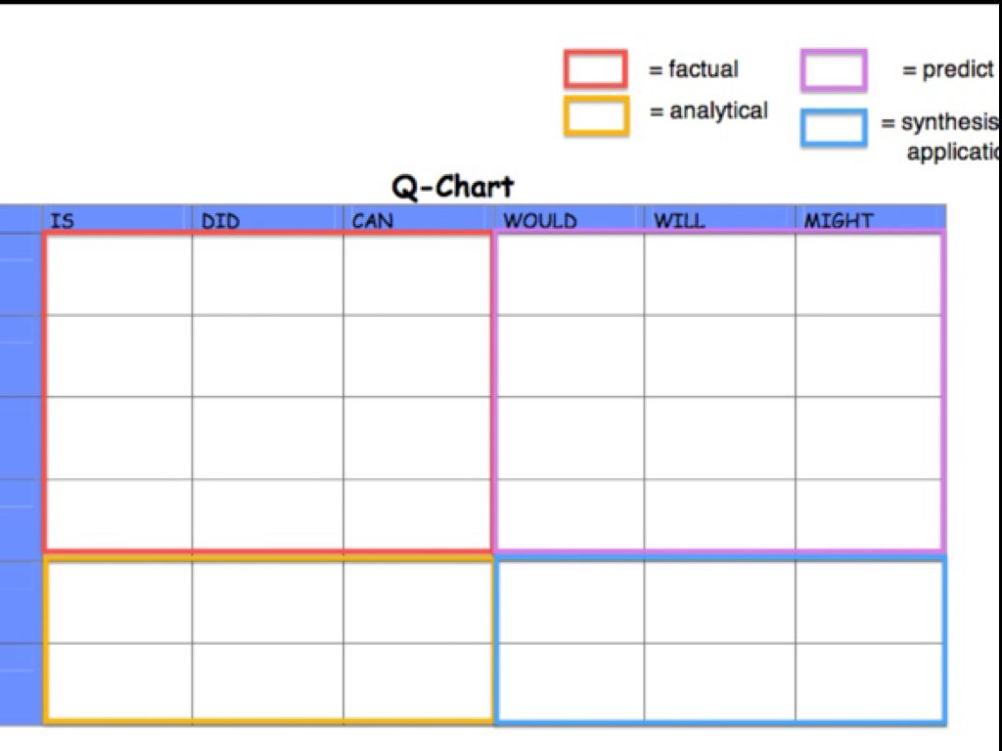Click the "= analytical" legend label

click(x=708, y=111)
